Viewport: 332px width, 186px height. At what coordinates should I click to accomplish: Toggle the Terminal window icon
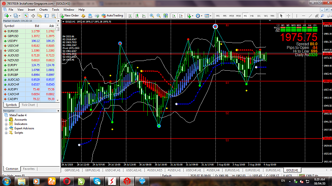click(x=47, y=15)
